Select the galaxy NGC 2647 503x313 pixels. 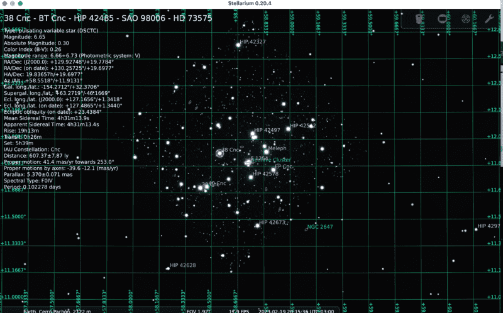305,229
